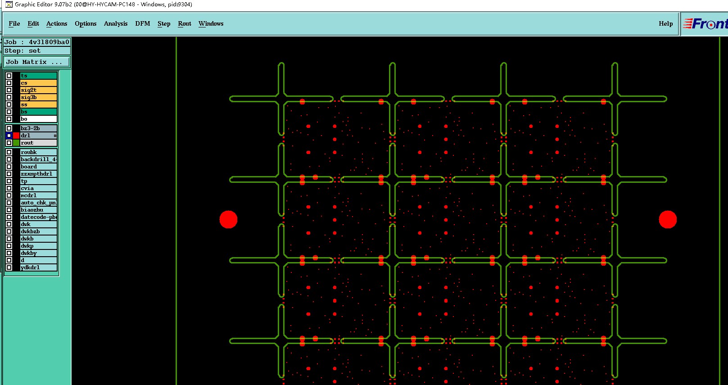Select the auto_chk_pnl layer name

(39, 203)
